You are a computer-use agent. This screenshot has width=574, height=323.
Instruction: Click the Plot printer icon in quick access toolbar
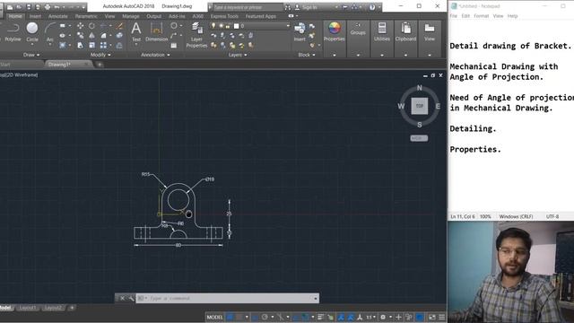click(x=48, y=7)
